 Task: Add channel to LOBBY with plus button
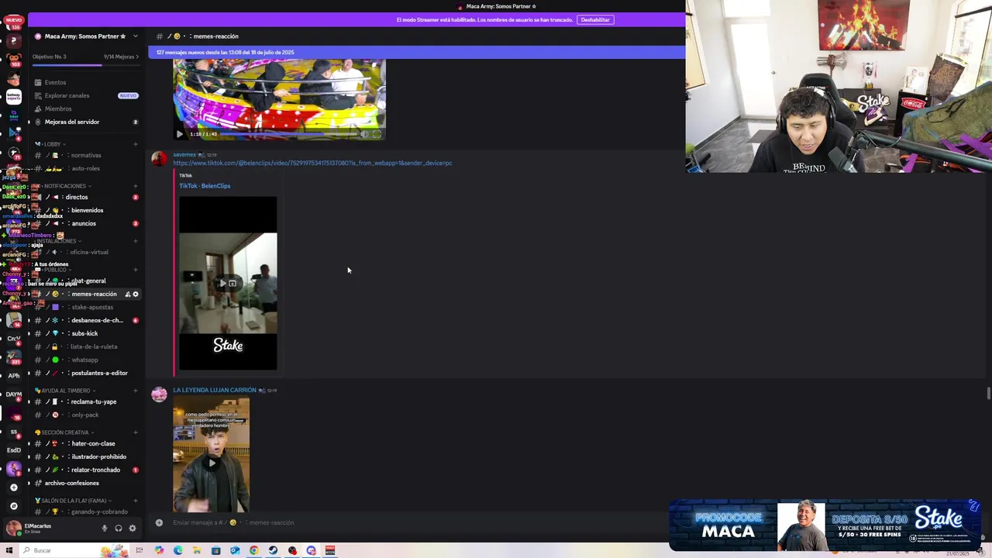point(135,144)
